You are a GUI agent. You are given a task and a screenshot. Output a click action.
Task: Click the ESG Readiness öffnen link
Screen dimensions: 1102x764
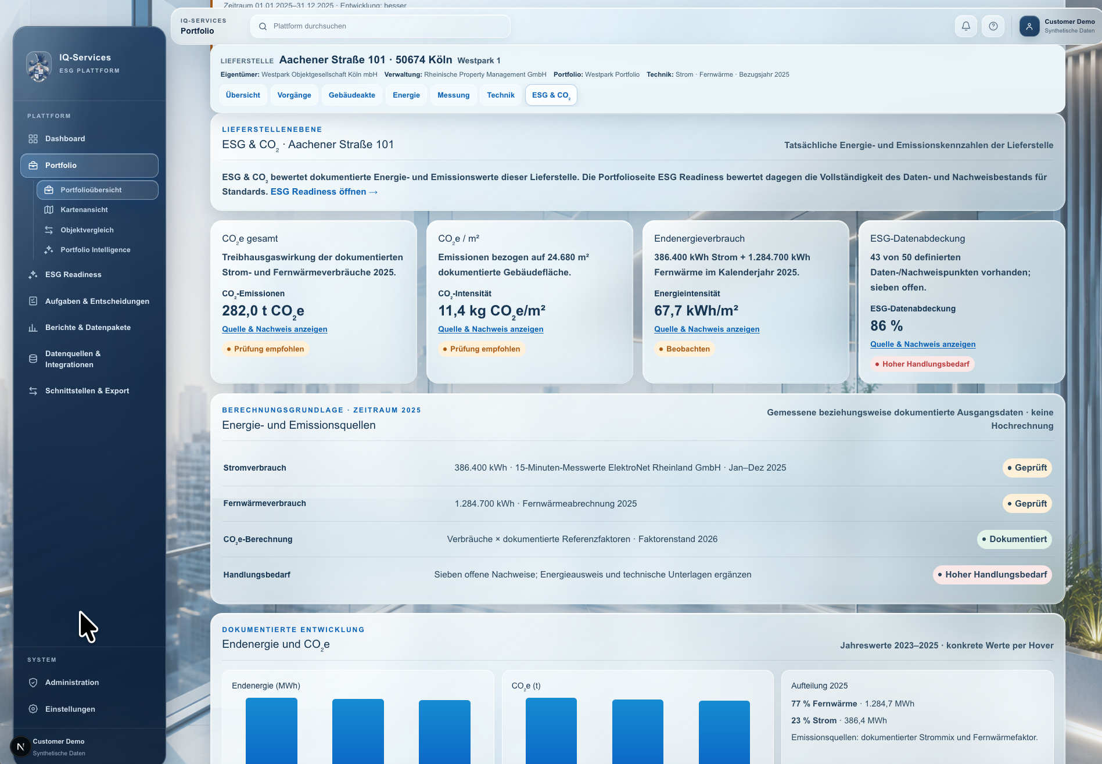tap(324, 192)
